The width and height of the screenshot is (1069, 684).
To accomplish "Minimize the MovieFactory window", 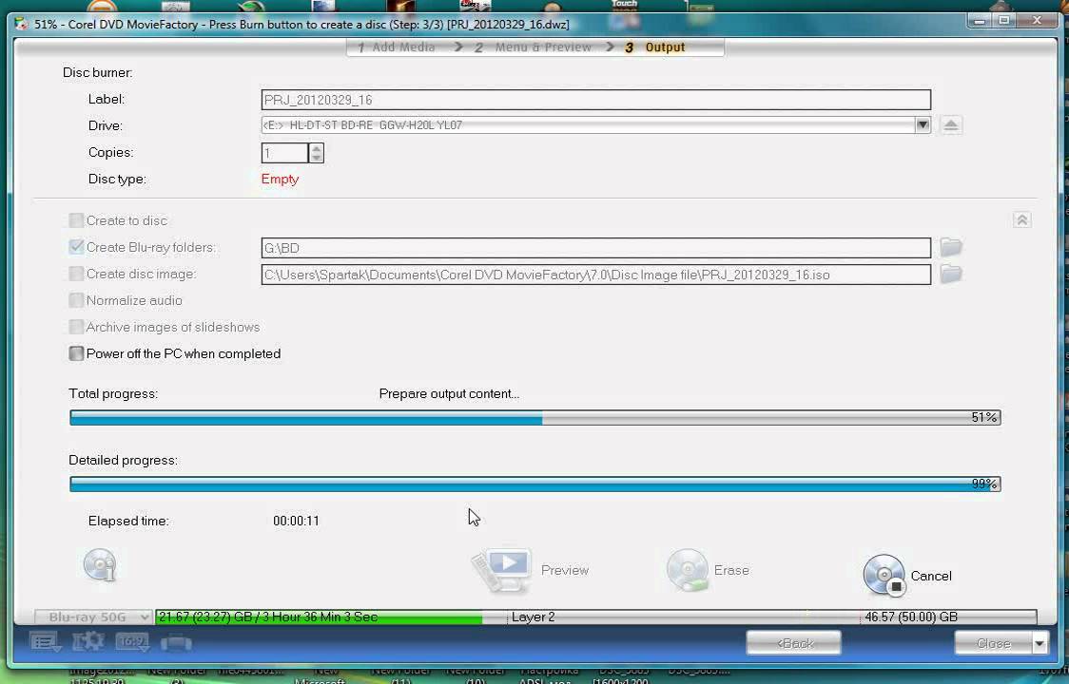I will point(979,21).
